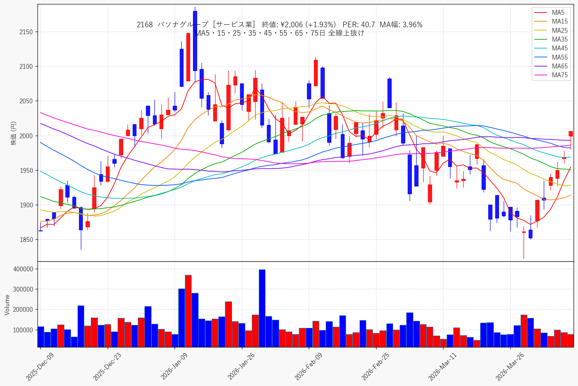
Task: Click the tallest blue volume bar near 400000
Action: pos(262,308)
